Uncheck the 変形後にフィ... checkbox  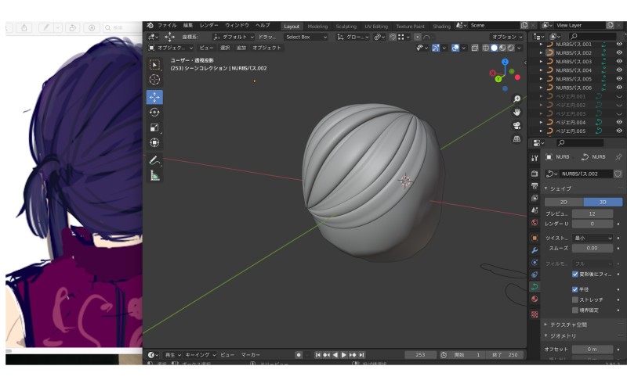click(x=575, y=274)
